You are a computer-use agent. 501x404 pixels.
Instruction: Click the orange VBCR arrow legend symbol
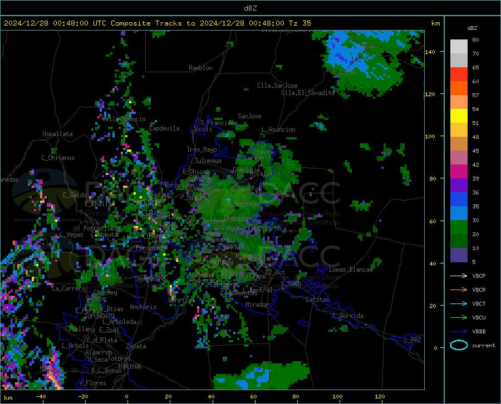pos(459,290)
